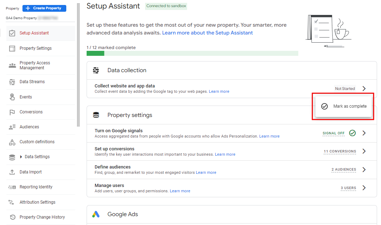Screen dimensions: 381x225
Task: Click the Custom definitions shapes icon
Action: coord(12,142)
